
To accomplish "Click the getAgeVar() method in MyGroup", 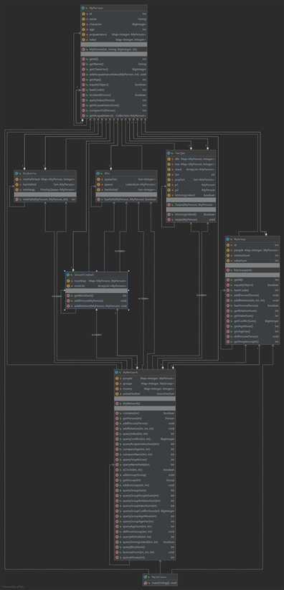I will pyautogui.click(x=252, y=331).
